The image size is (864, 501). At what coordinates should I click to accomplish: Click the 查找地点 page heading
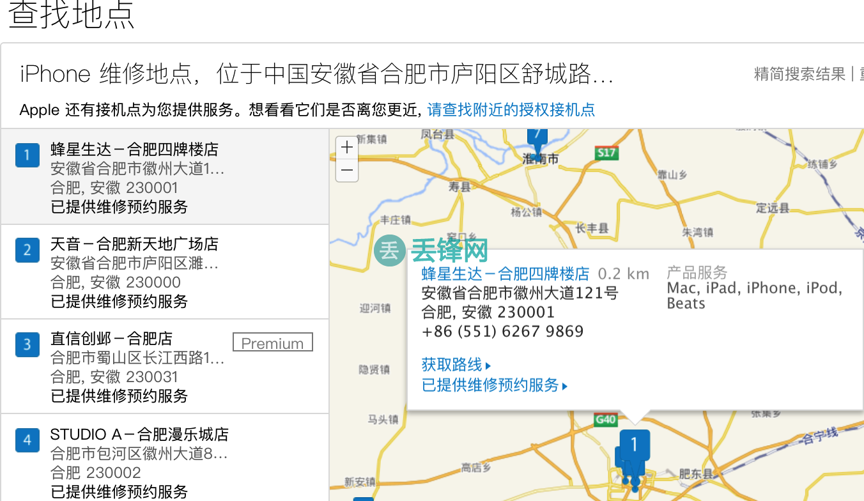coord(71,14)
